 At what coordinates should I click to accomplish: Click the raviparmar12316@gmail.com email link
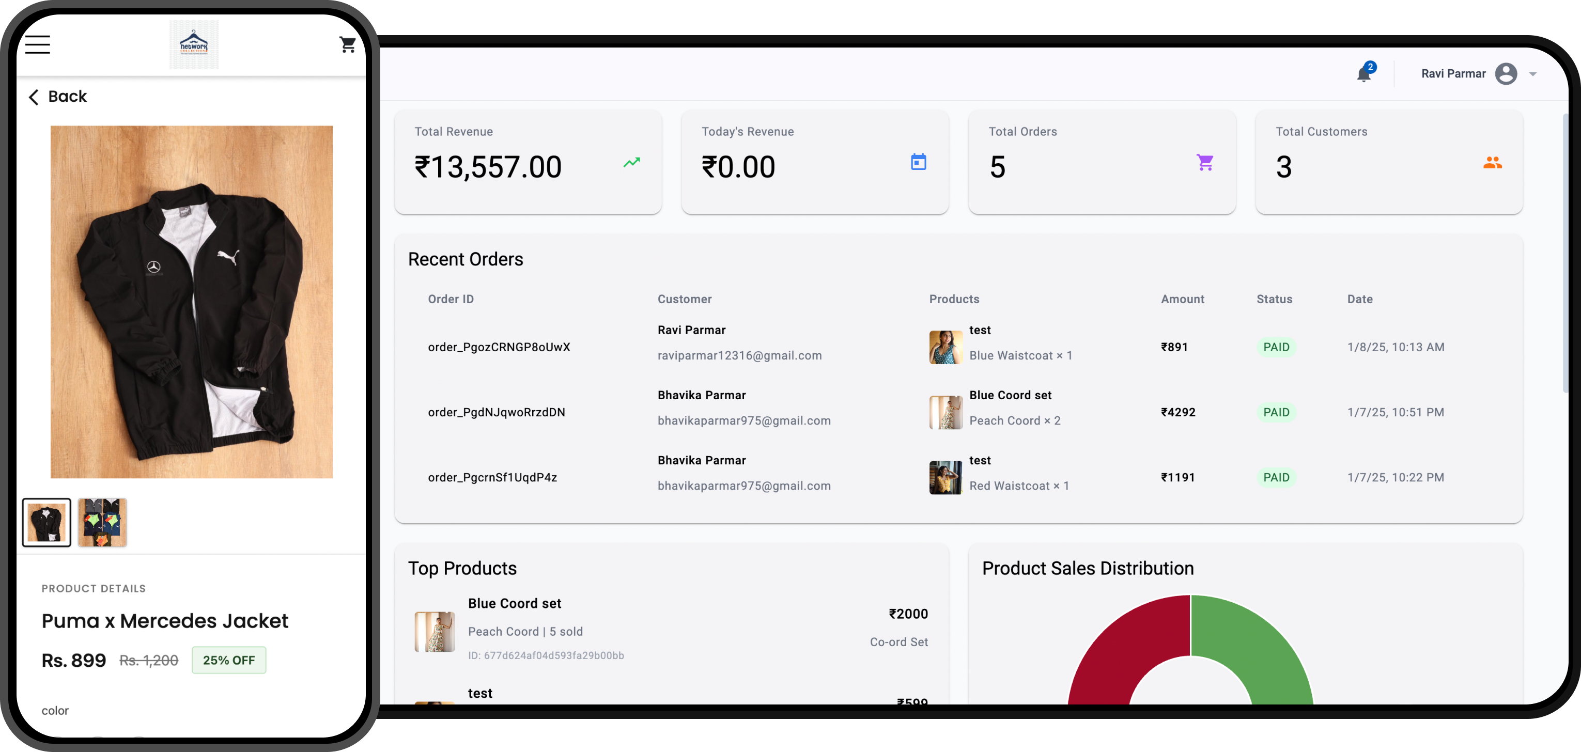point(739,355)
